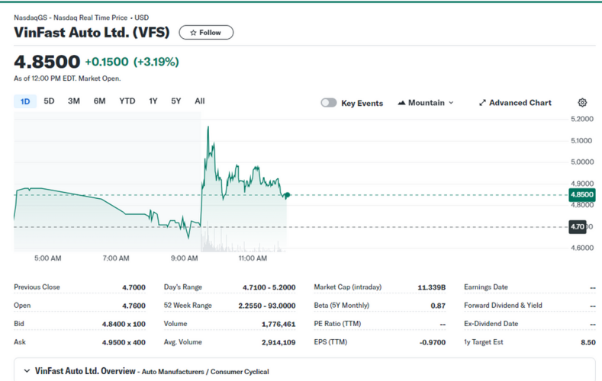
Task: Click the Earnings Date label
Action: (486, 287)
